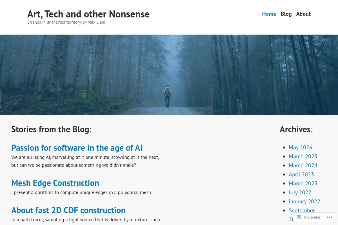
Task: Select the September archive link
Action: pos(302,210)
